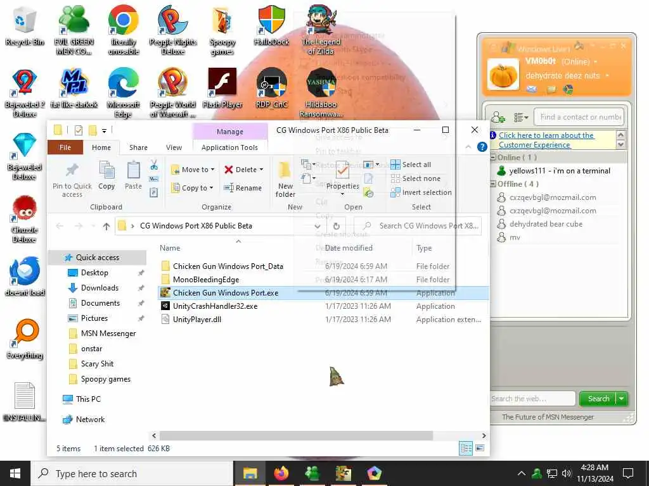This screenshot has width=649, height=486.
Task: Click the Copy ribbon icon
Action: click(106, 176)
